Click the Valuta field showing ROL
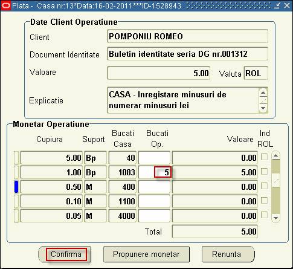293x269 pixels. pyautogui.click(x=256, y=73)
